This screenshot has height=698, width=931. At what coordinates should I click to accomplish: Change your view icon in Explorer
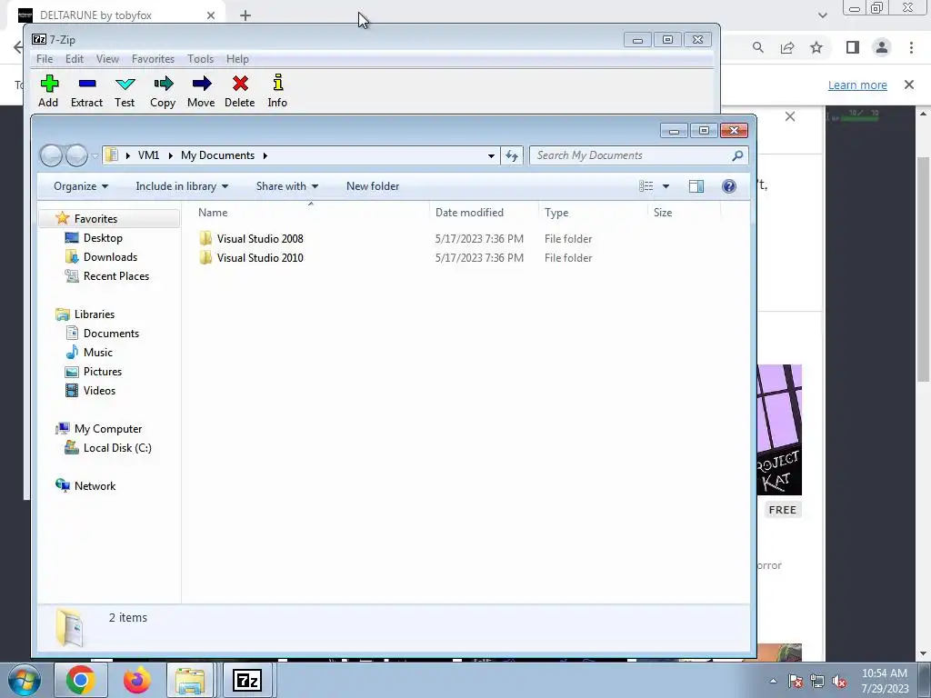point(646,186)
